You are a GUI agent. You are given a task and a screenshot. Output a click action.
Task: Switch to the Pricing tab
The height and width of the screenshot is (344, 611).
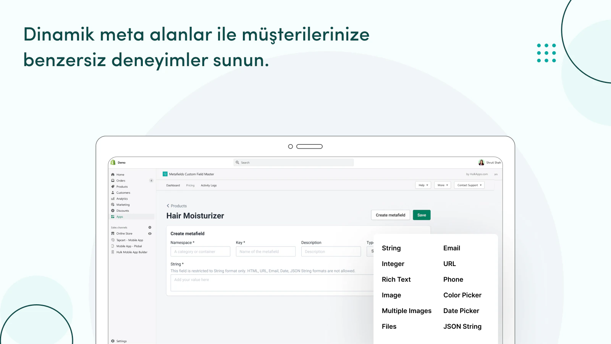190,185
